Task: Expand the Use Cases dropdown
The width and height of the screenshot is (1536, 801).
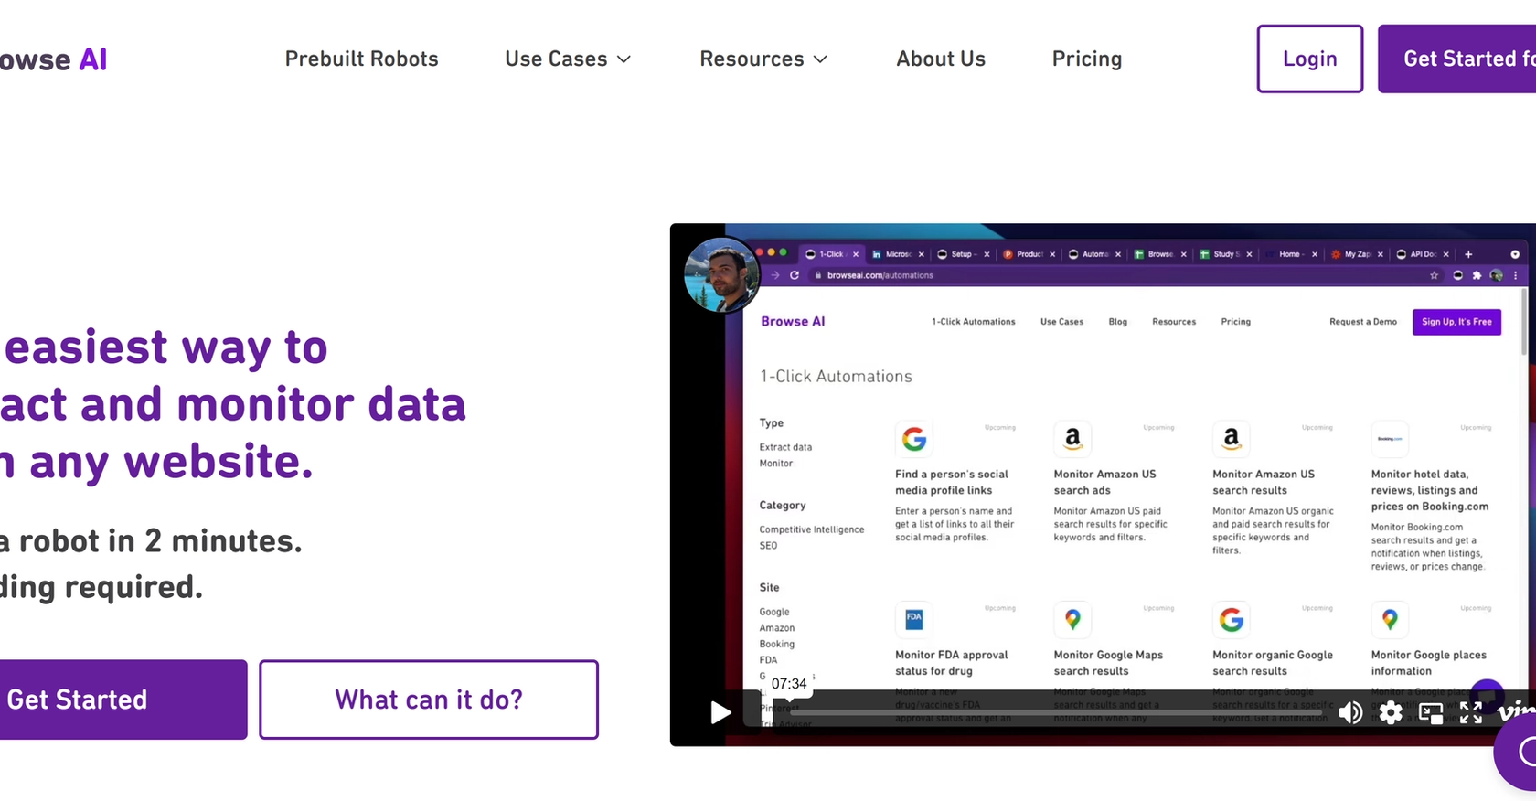Action: click(568, 59)
